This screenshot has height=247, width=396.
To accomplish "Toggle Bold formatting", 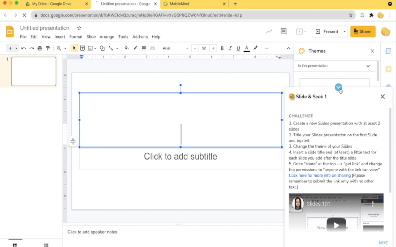I will pos(222,48).
